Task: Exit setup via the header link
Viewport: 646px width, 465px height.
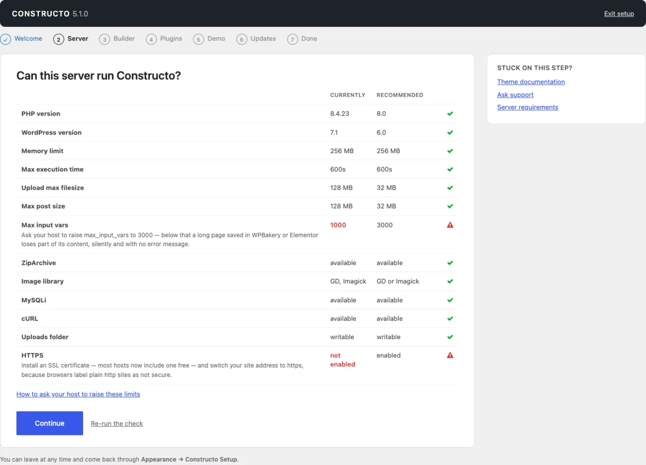Action: click(x=619, y=14)
